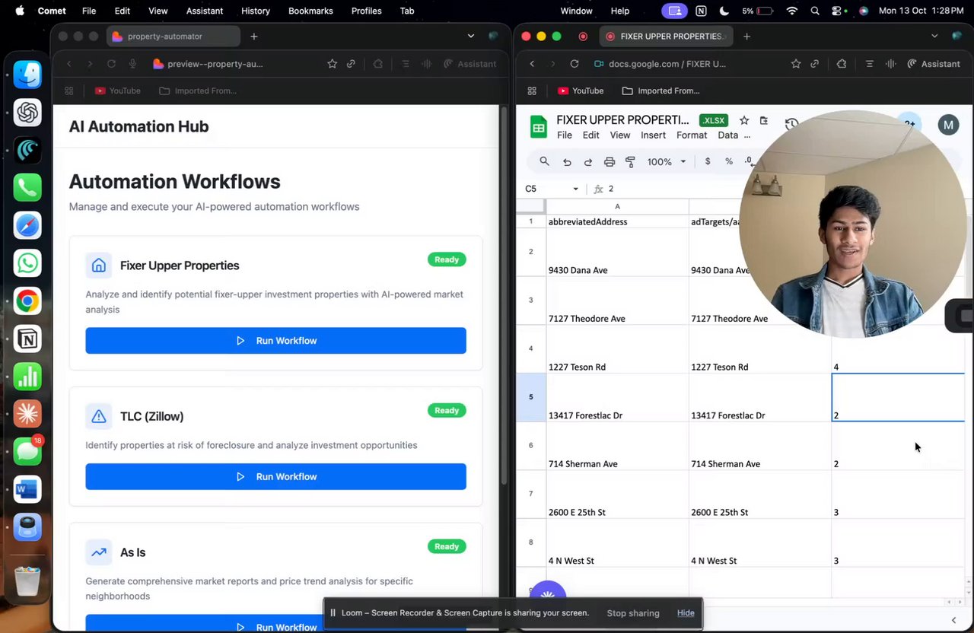
Task: Run the TLC (Zillow) workflow
Action: tap(275, 476)
